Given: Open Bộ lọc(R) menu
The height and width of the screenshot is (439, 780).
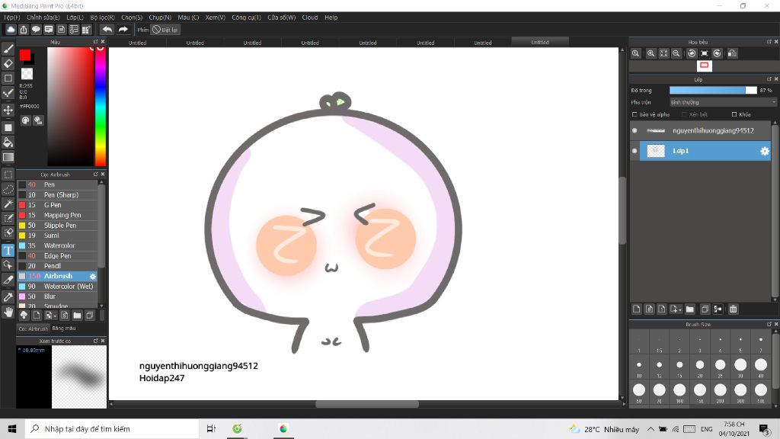Looking at the screenshot, I should click(103, 18).
